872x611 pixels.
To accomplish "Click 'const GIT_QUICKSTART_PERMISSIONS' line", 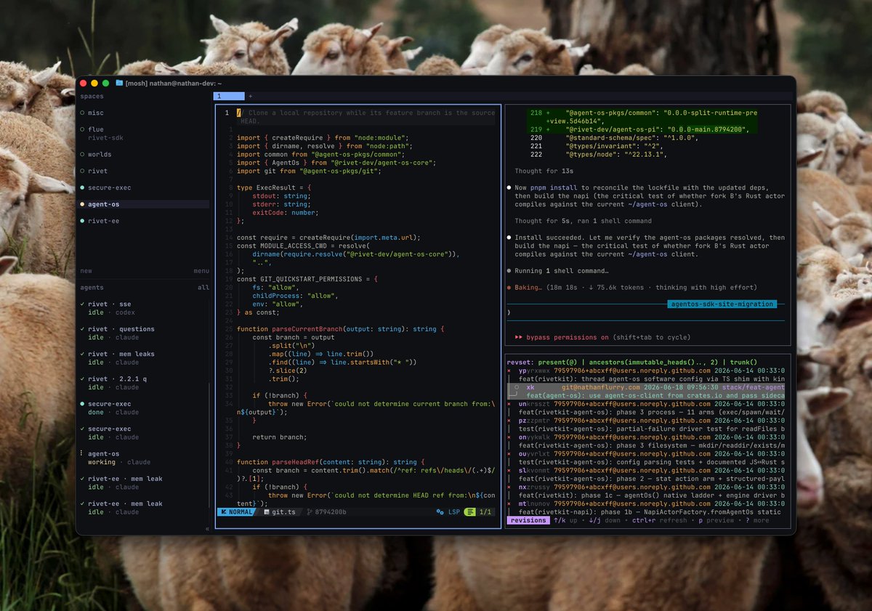I will [306, 279].
